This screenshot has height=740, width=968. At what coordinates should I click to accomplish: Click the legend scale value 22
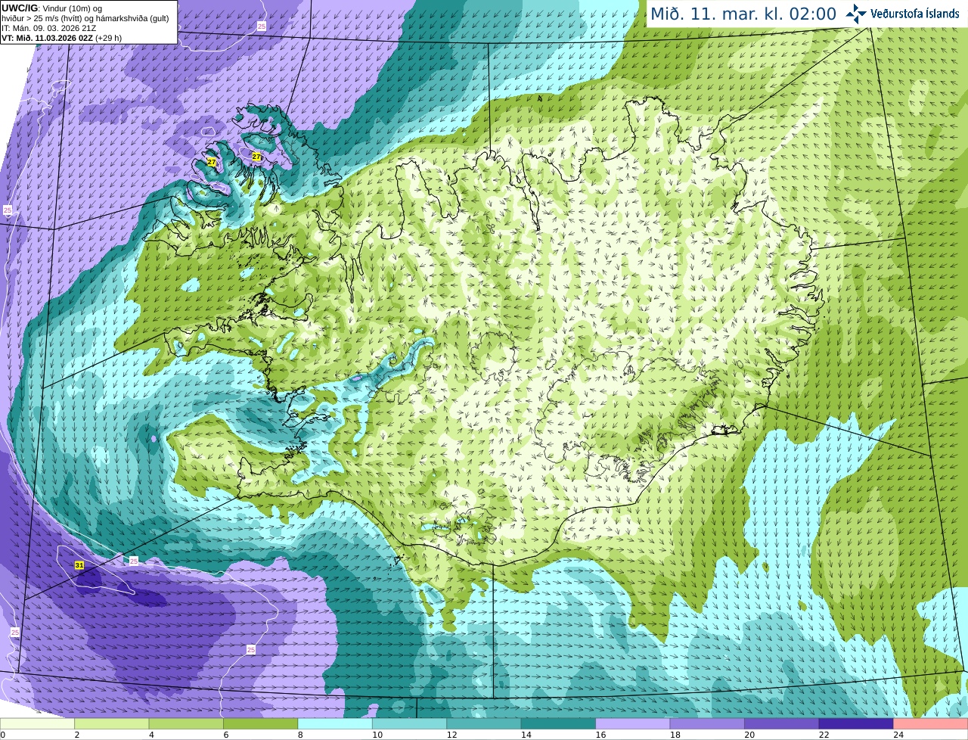coord(824,735)
